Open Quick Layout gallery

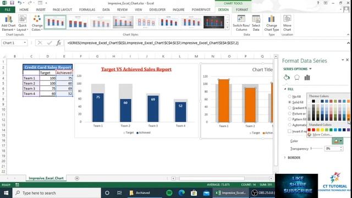23,23
